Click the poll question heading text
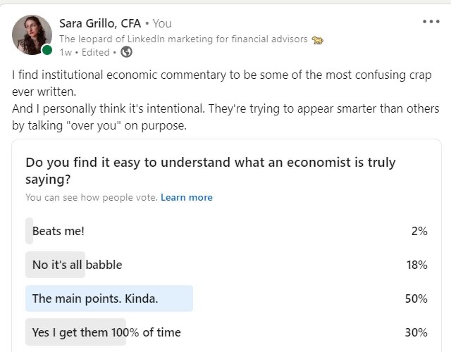 click(210, 170)
